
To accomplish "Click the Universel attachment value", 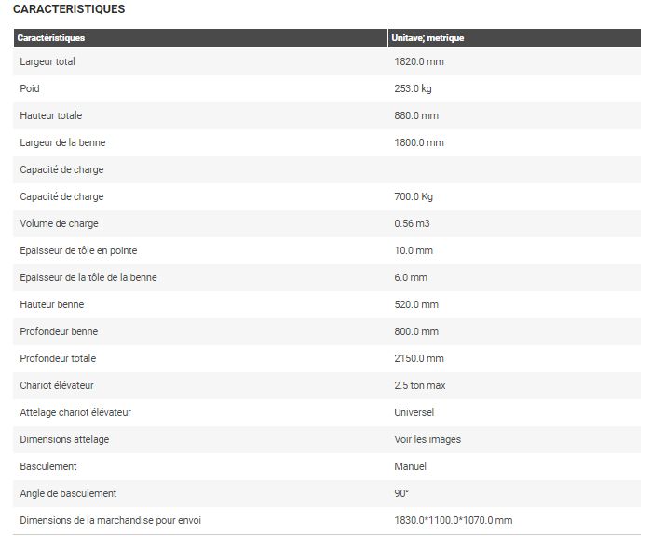I will (x=414, y=413).
